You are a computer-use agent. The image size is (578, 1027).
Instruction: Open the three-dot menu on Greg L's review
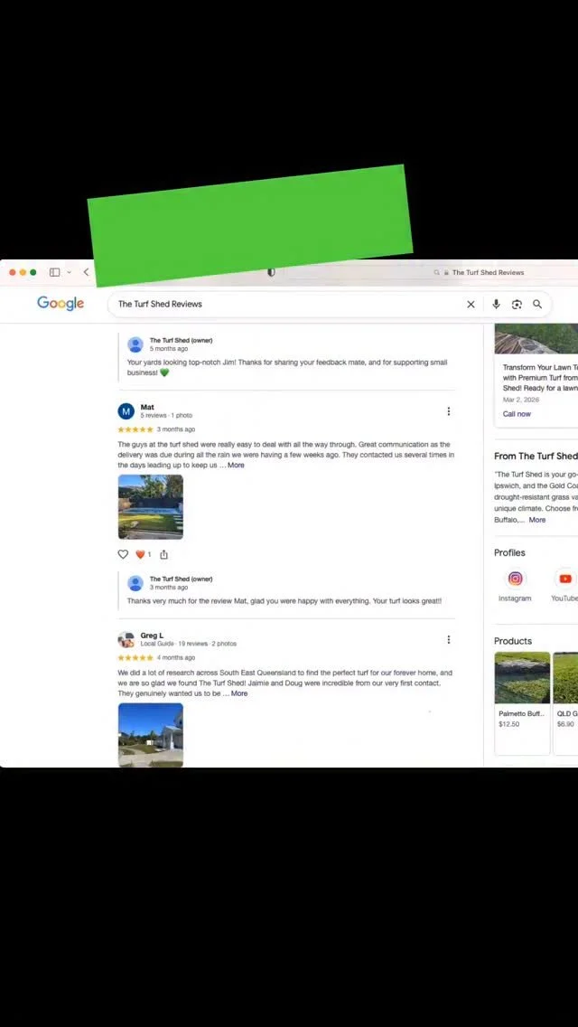[448, 639]
